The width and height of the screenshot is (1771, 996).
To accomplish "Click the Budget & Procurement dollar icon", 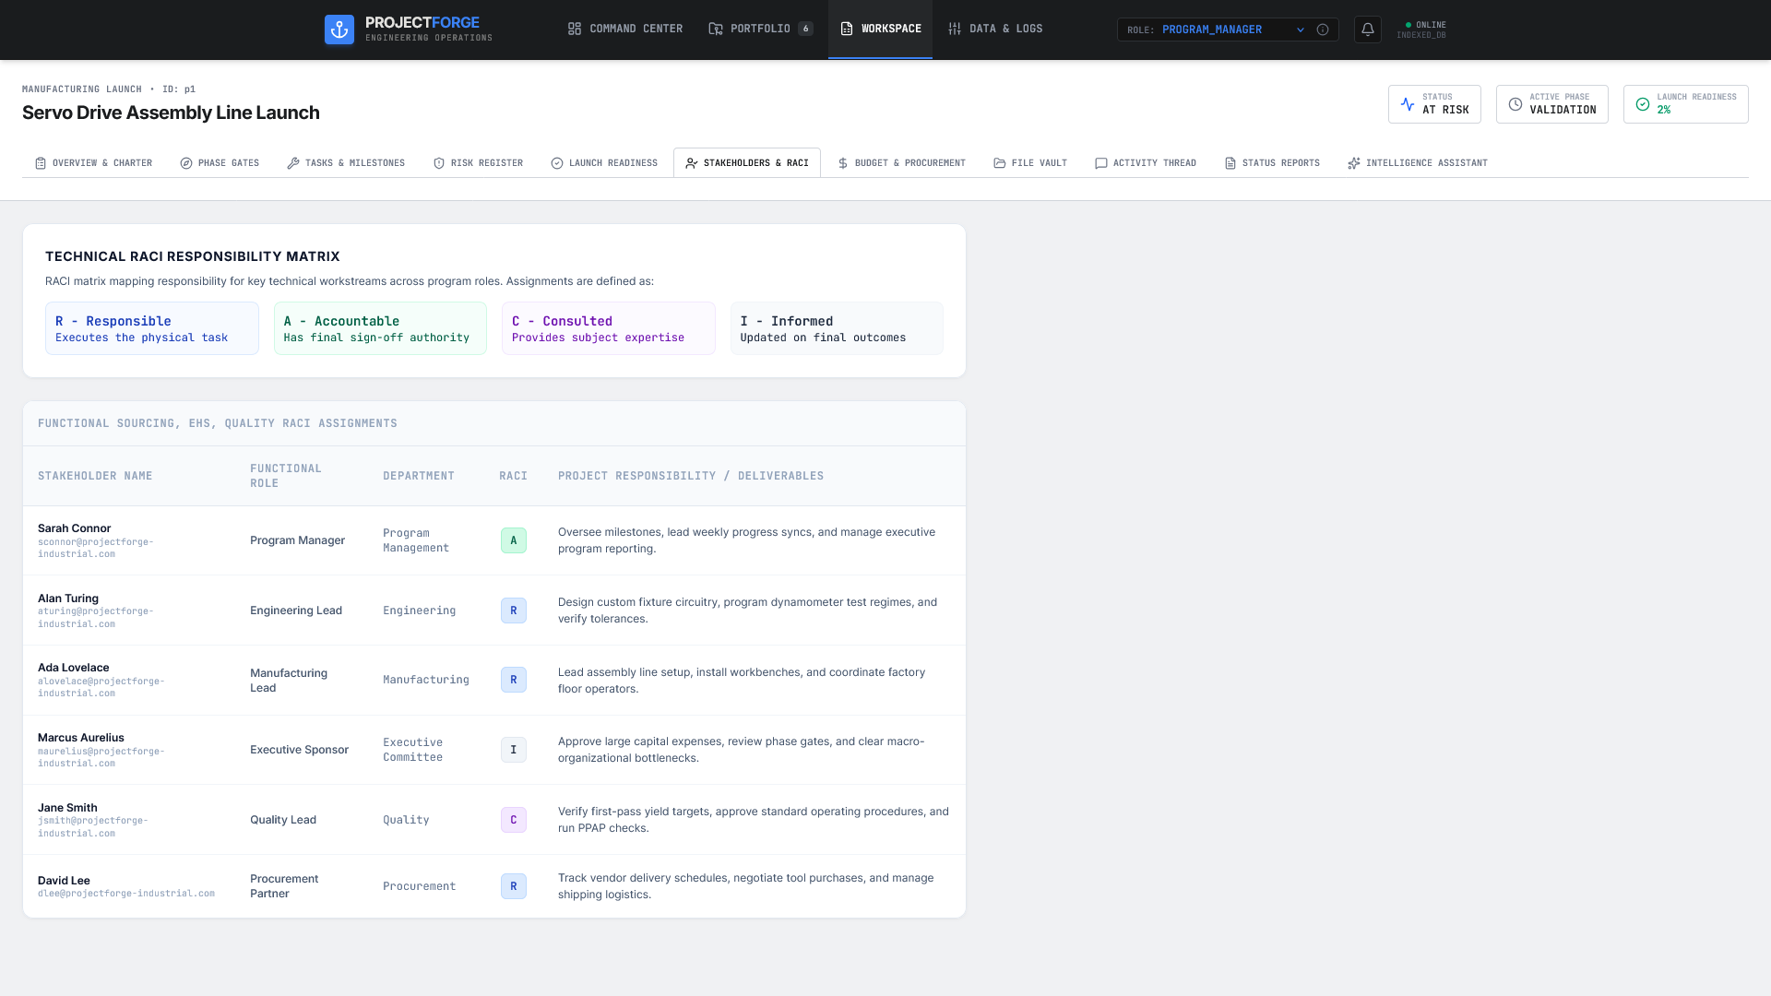I will coord(843,163).
